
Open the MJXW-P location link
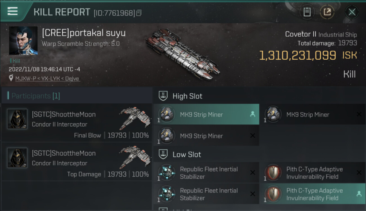pyautogui.click(x=47, y=78)
